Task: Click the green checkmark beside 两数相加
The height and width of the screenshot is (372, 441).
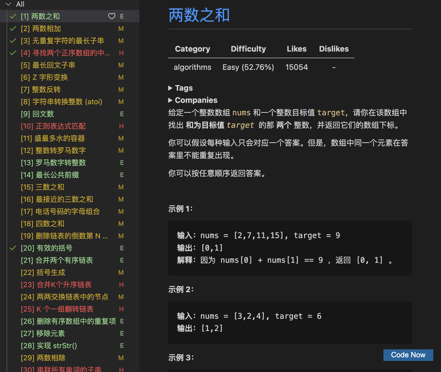Action: click(x=13, y=29)
